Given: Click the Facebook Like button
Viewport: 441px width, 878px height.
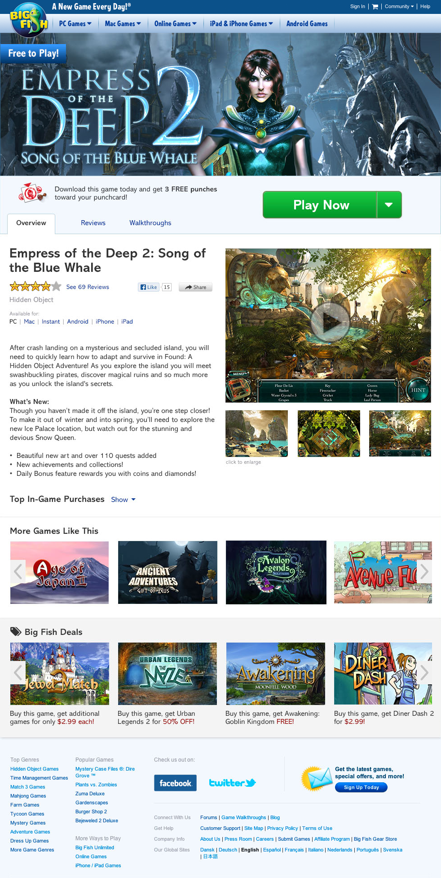Looking at the screenshot, I should 149,287.
